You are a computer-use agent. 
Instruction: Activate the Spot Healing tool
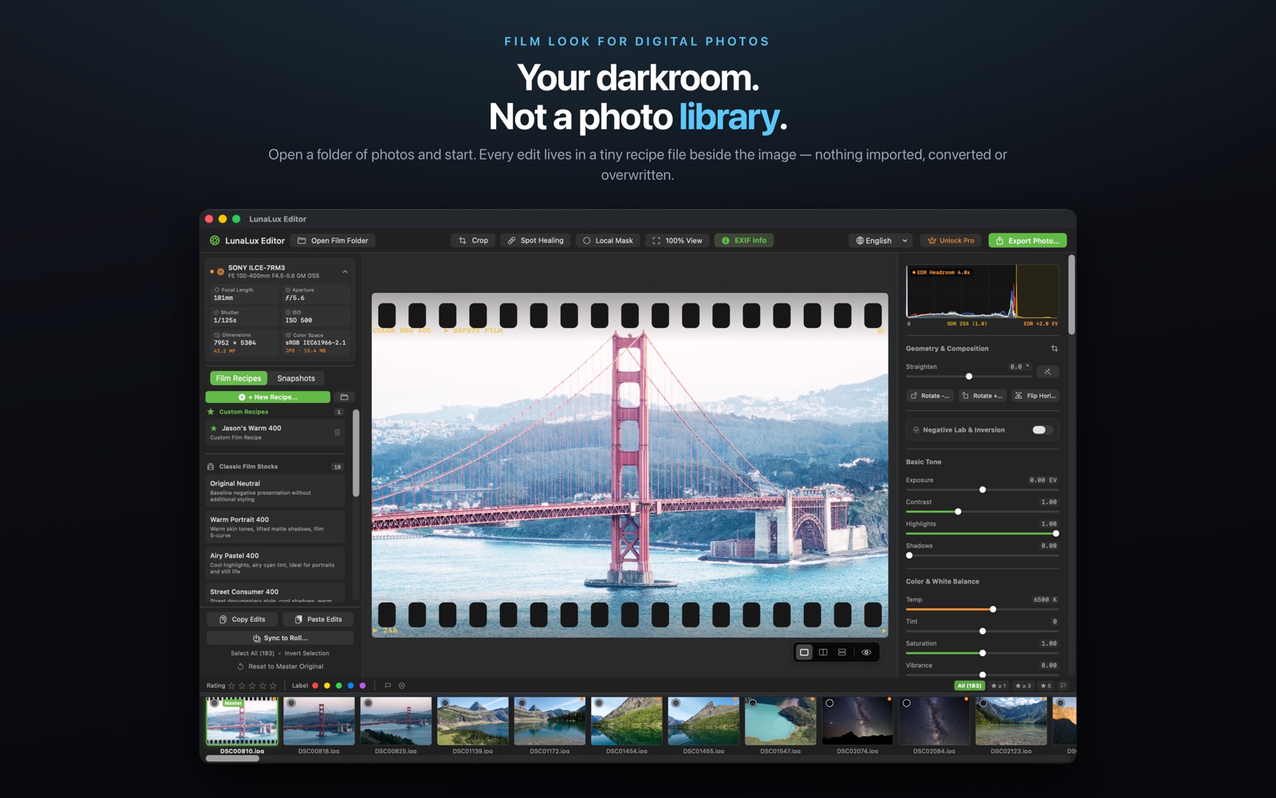(535, 240)
